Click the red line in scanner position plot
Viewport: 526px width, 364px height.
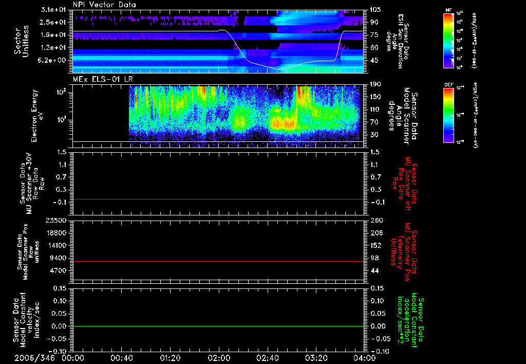(218, 261)
